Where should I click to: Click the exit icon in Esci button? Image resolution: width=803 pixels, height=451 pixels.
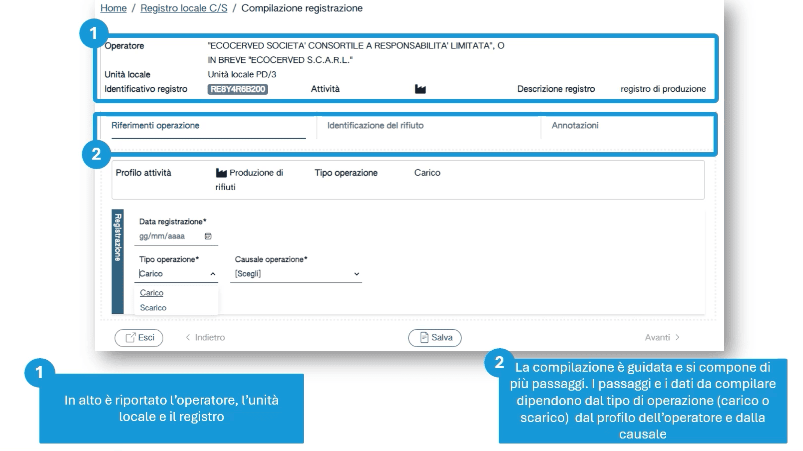click(130, 338)
